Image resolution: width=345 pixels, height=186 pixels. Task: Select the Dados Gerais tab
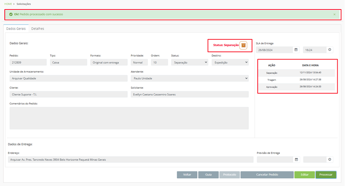coord(16,29)
